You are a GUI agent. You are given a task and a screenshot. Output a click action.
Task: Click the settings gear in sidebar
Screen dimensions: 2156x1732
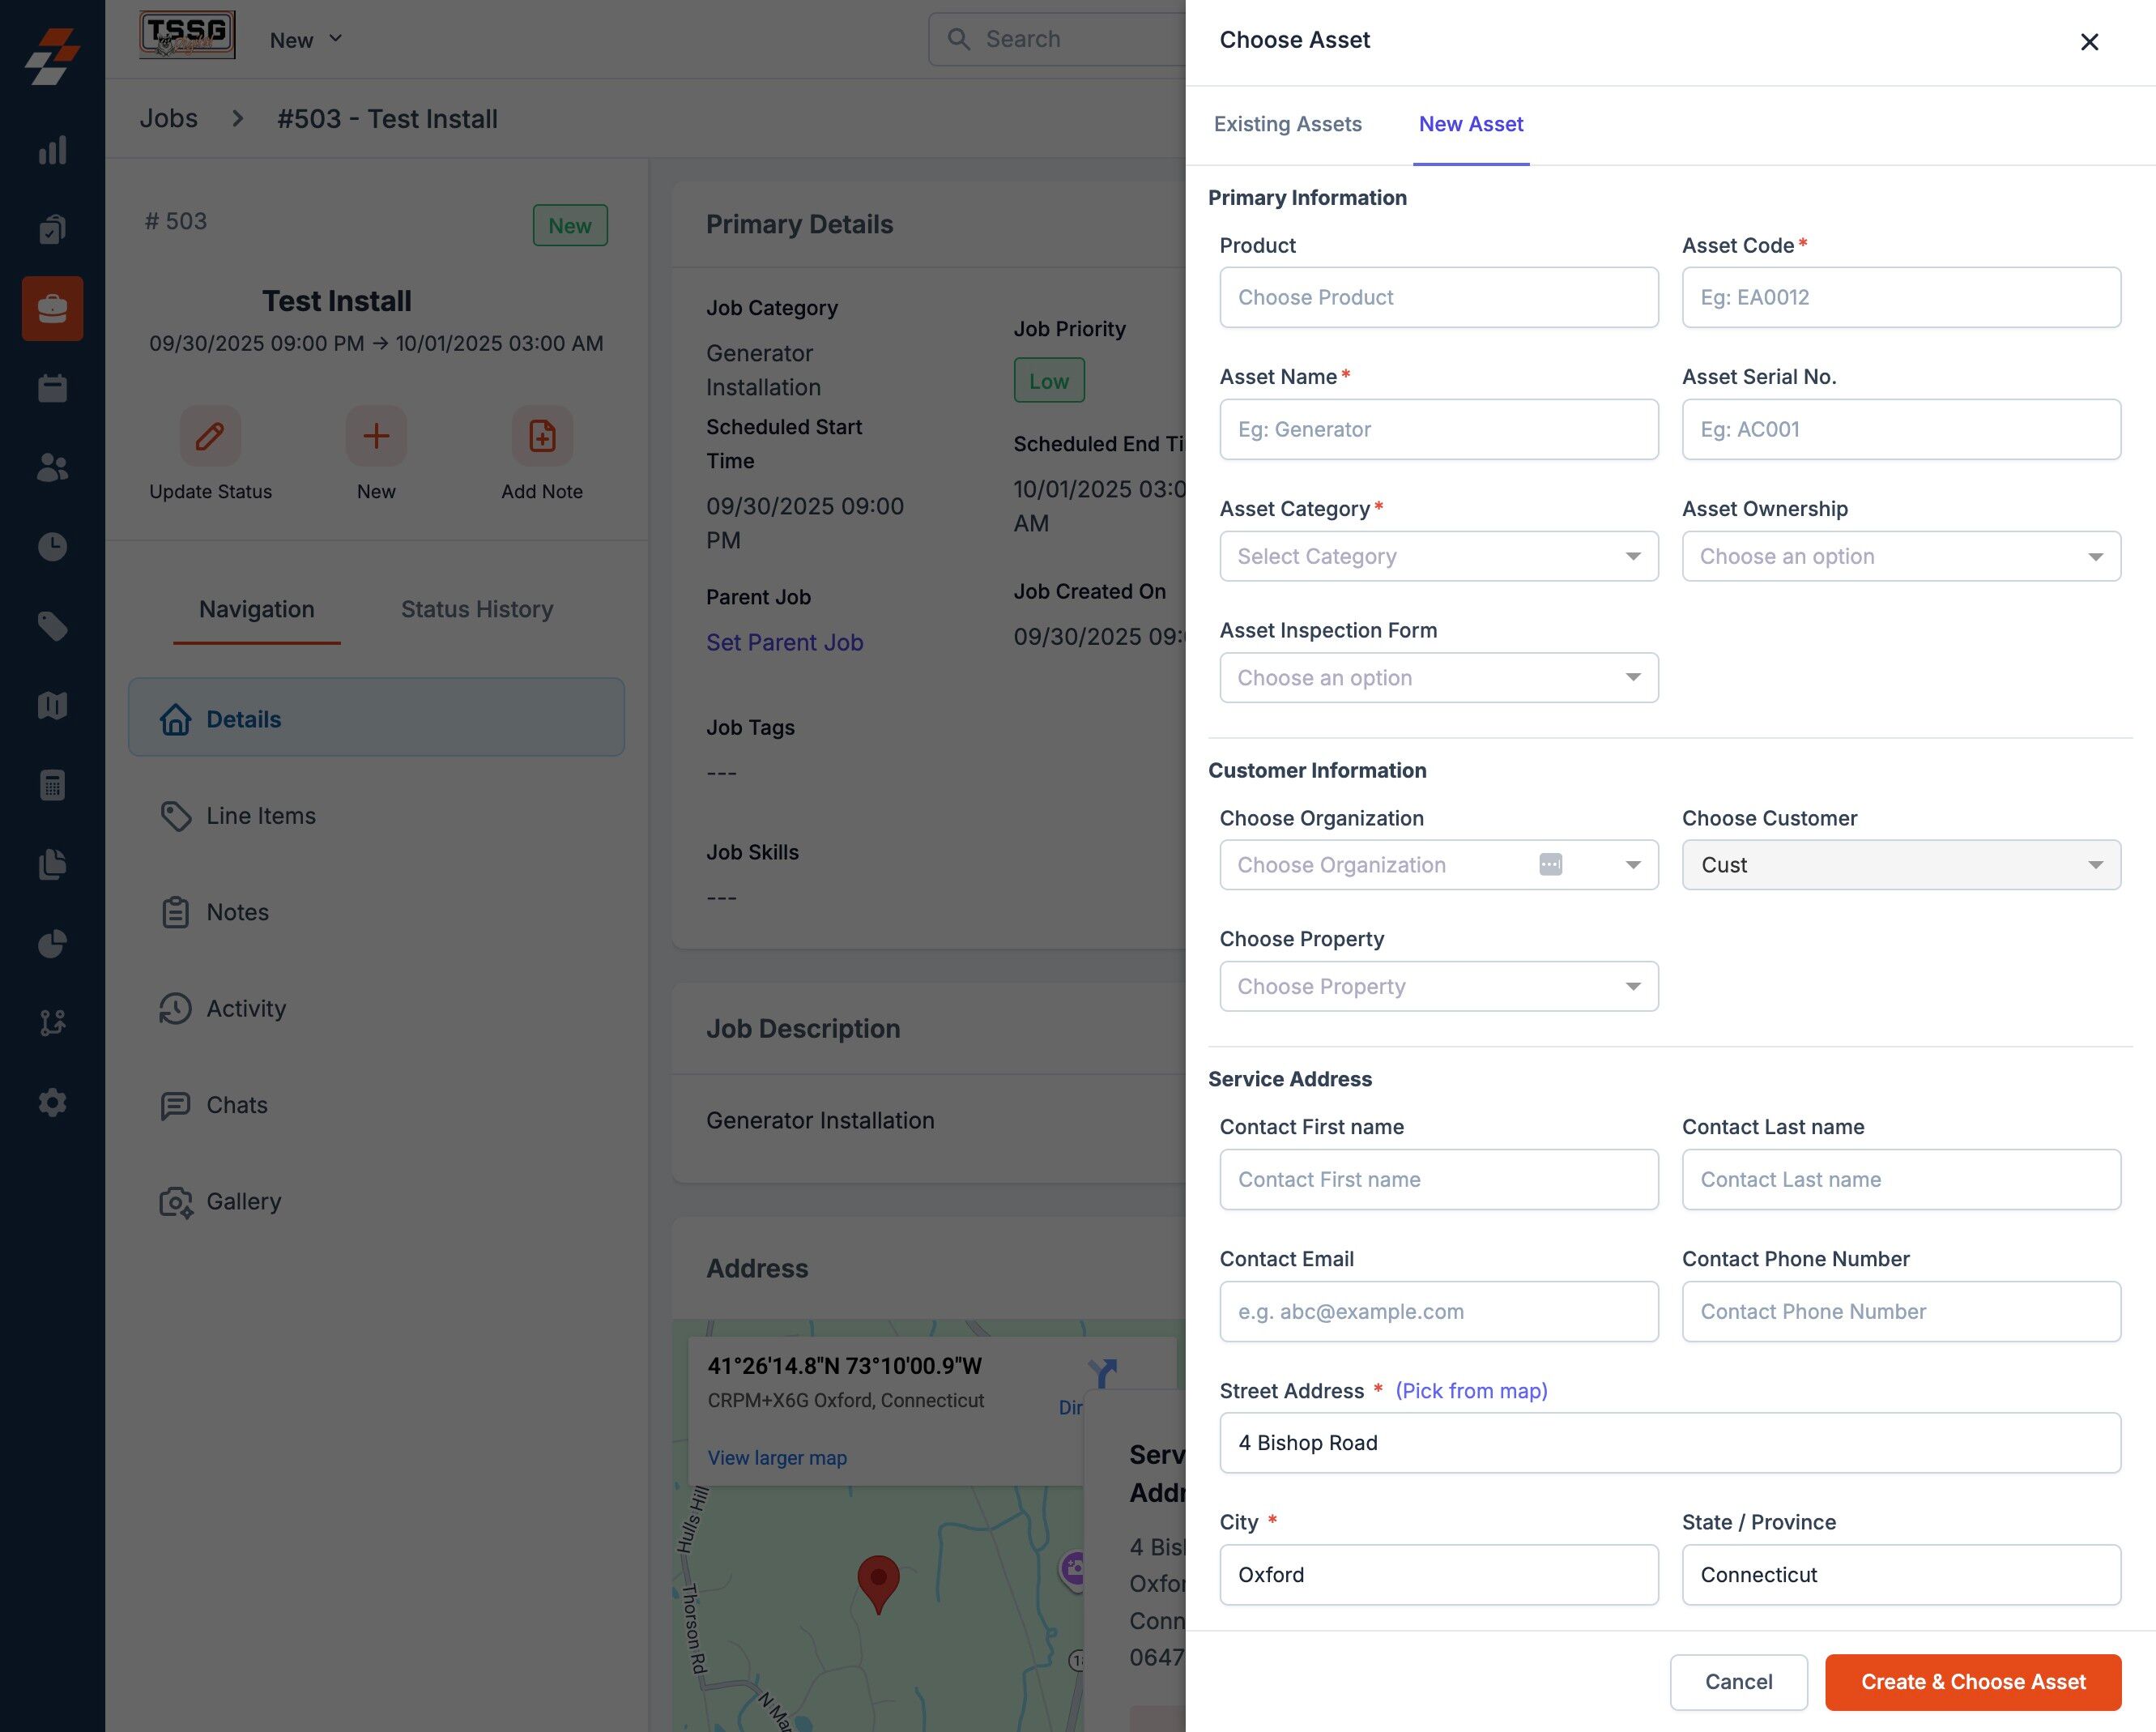click(52, 1102)
